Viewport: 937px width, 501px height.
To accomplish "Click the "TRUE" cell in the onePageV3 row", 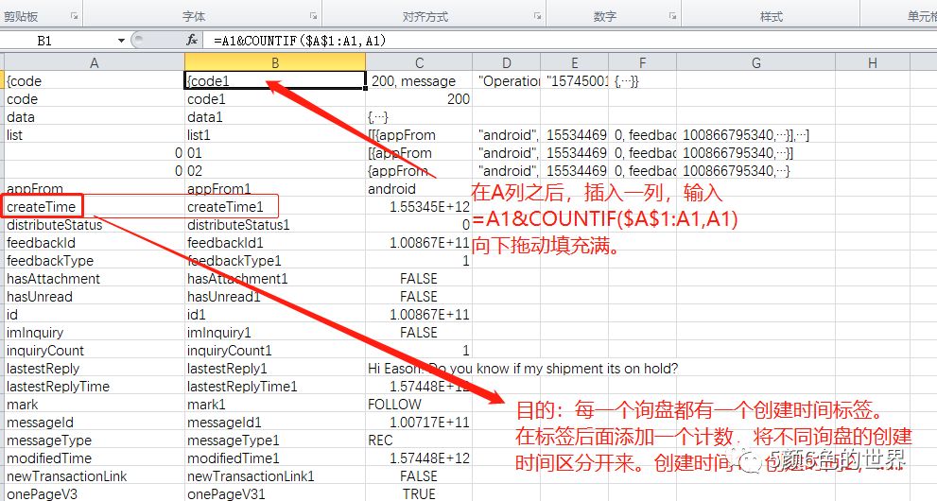I will [419, 492].
